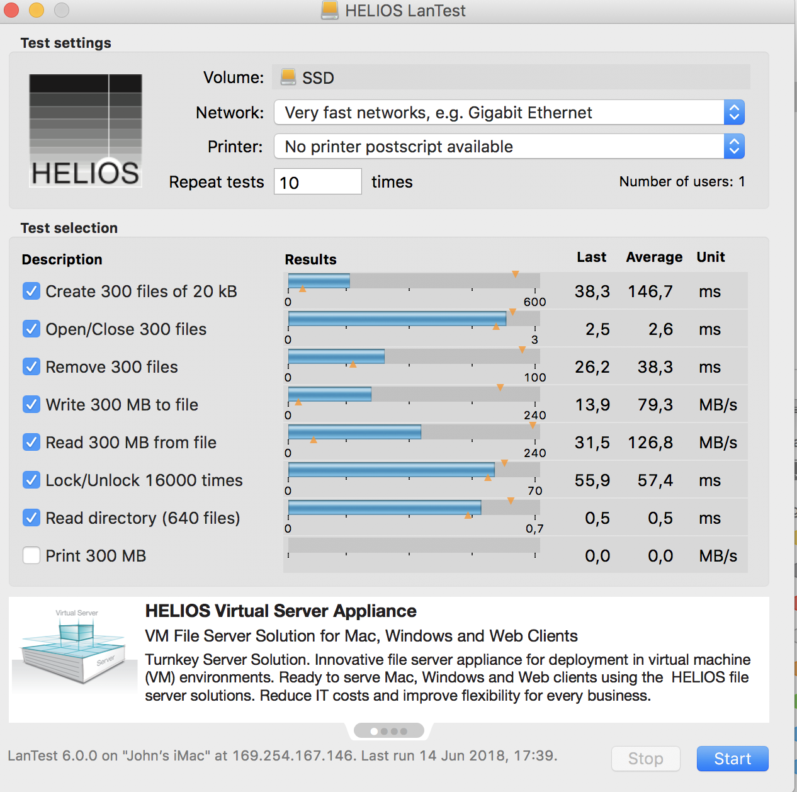Click the HELIOS Virtual Server Appliance heading

click(x=281, y=611)
